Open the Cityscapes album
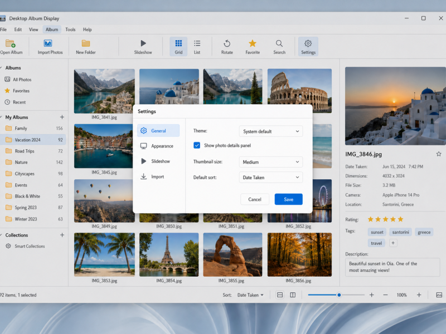 [x=33, y=174]
